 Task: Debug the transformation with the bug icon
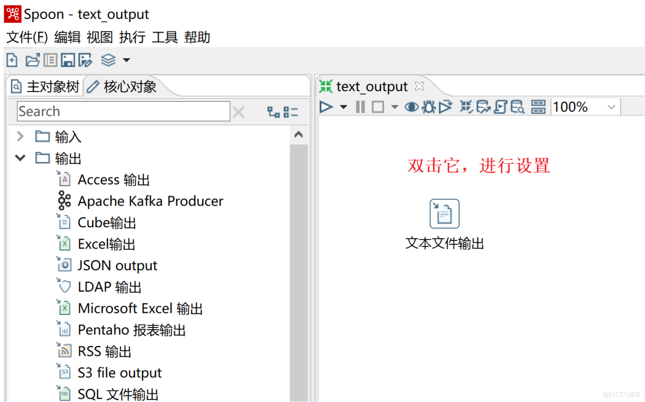tap(429, 107)
